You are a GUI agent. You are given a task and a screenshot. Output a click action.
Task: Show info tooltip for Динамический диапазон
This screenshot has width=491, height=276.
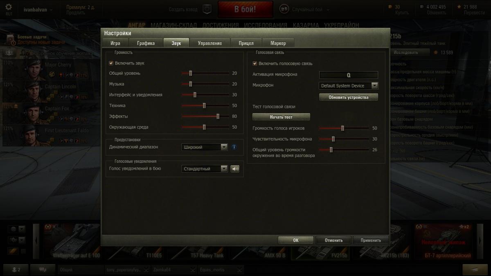click(234, 147)
